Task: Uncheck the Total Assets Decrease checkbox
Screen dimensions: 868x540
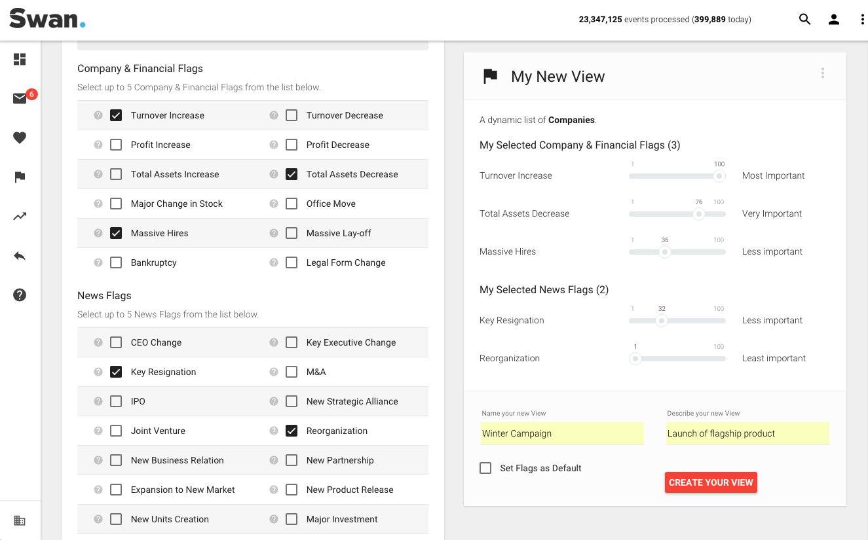Action: pyautogui.click(x=292, y=174)
